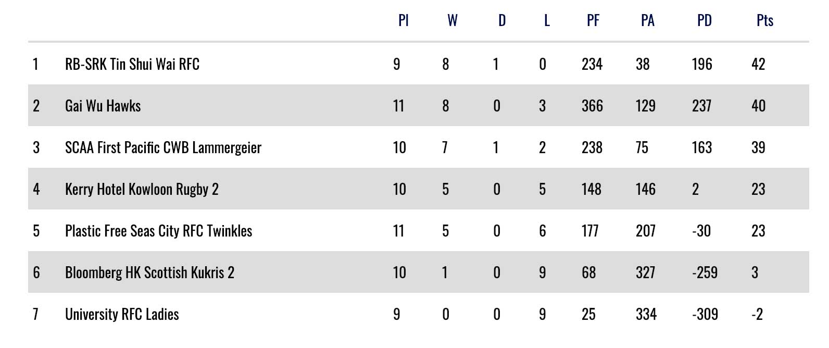Image resolution: width=829 pixels, height=348 pixels.
Task: Click the PD column header
Action: click(x=704, y=20)
